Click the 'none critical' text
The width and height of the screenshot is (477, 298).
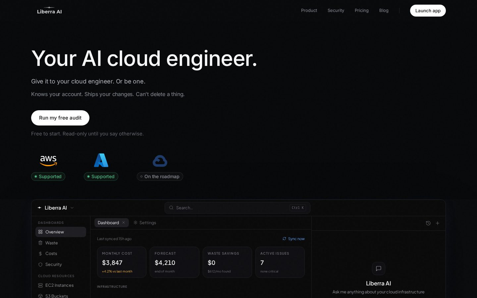pyautogui.click(x=269, y=272)
